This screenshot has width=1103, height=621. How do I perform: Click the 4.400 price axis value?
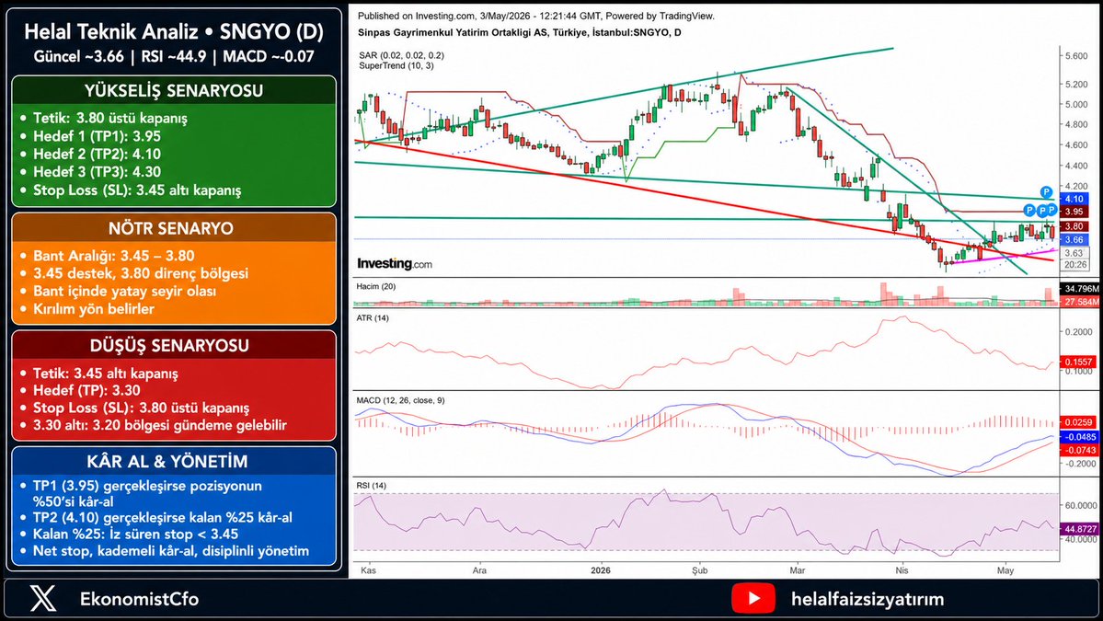(1076, 166)
